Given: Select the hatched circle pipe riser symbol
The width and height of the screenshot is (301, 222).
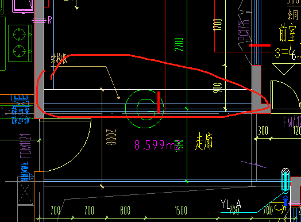Looking at the screenshot, I should click(x=285, y=171).
